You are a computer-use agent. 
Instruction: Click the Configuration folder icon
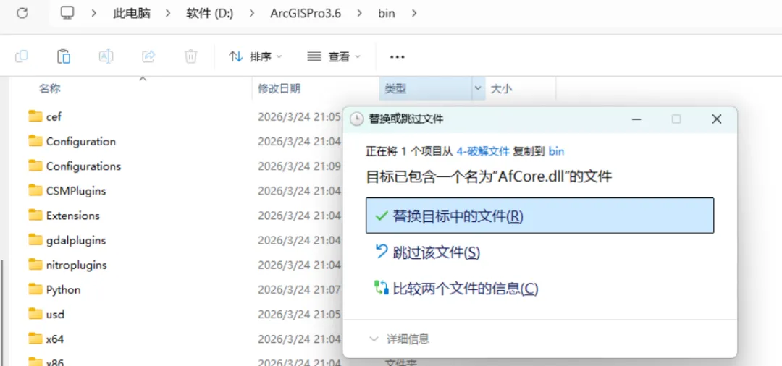35,142
